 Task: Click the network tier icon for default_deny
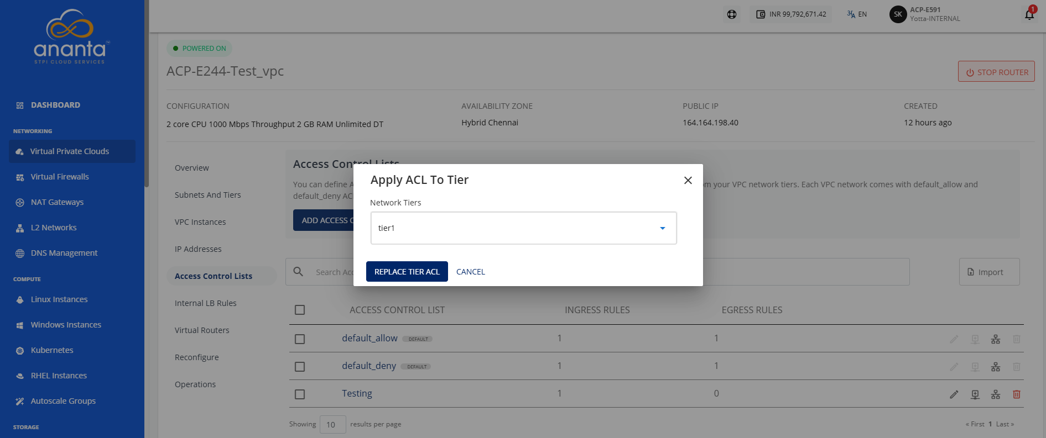point(996,367)
